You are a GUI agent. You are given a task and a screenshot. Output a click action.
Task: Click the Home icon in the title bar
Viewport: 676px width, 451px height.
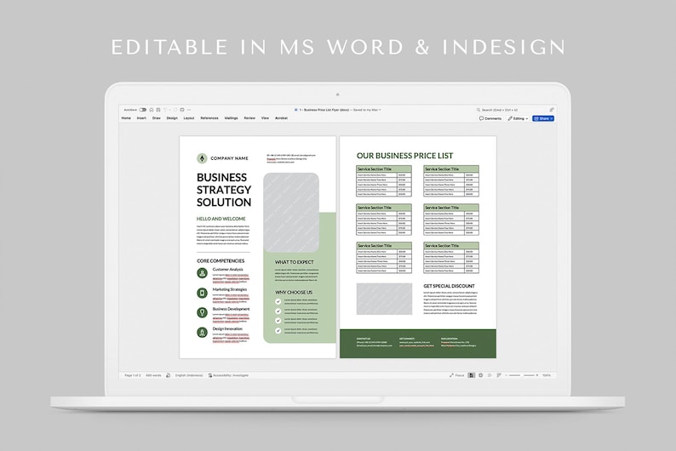[x=152, y=110]
